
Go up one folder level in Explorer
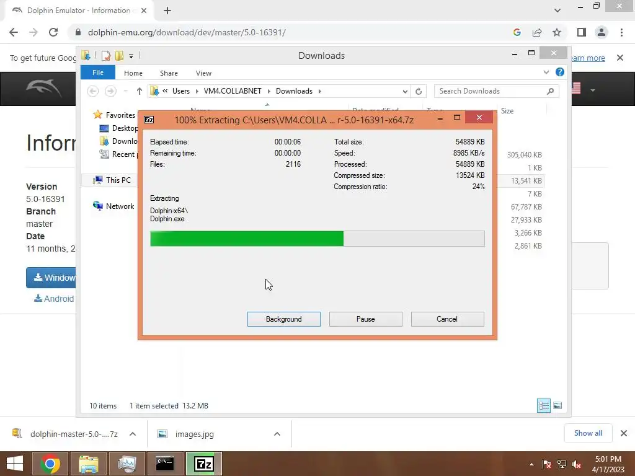pos(140,91)
